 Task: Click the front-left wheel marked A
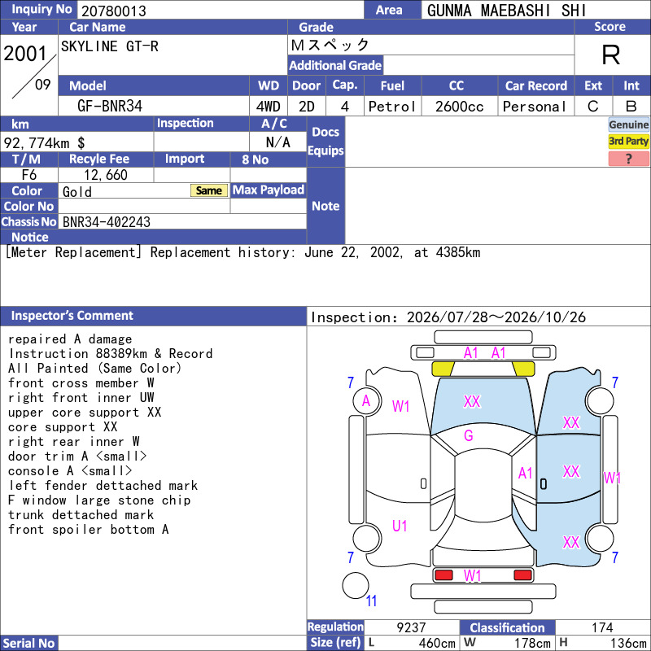click(367, 400)
